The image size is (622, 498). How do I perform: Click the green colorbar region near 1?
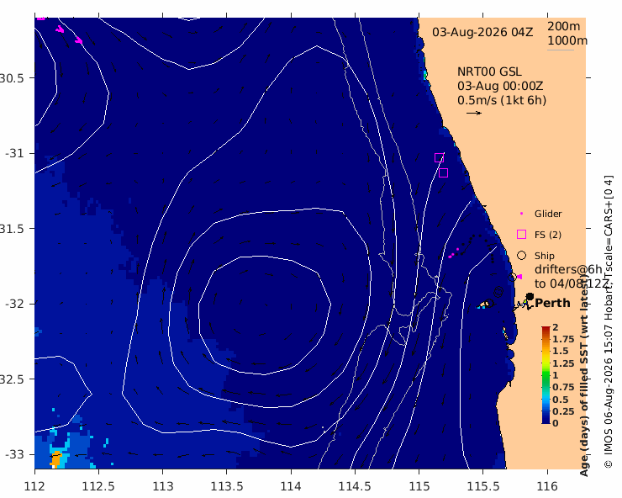pyautogui.click(x=546, y=376)
